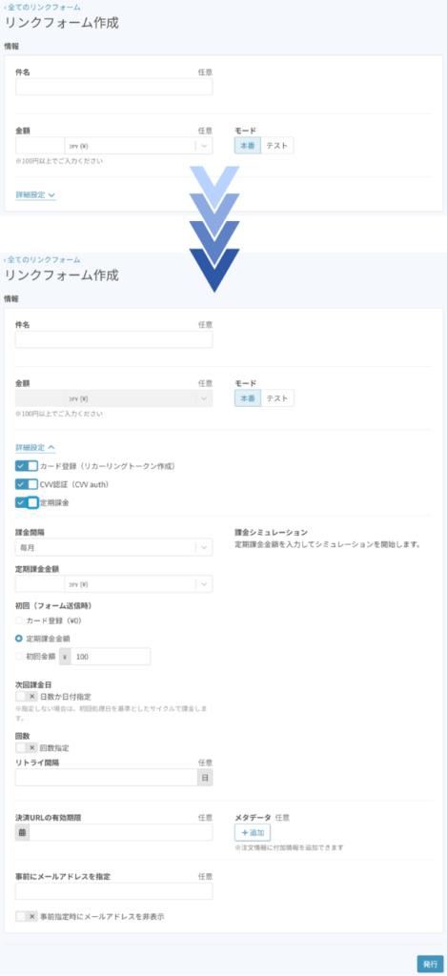This screenshot has width=447, height=976.
Task: Click calendar icon in 決済URLの有効期限 field
Action: point(23,833)
